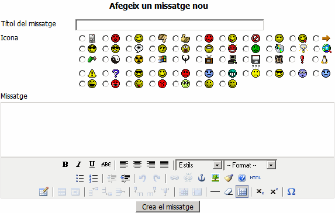Click the computer terminal icon
The width and height of the screenshot is (335, 213).
pos(232,60)
